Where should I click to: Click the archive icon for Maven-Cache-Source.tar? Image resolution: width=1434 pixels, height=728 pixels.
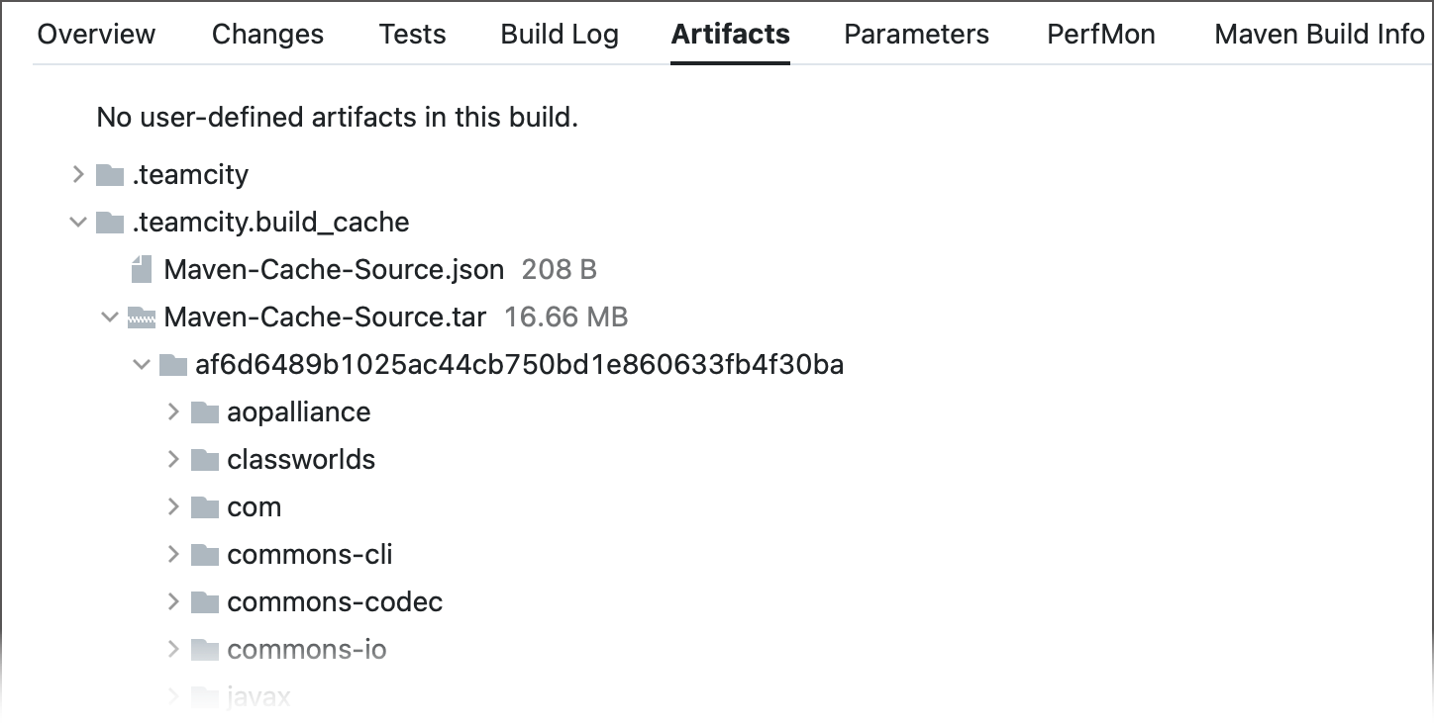[142, 317]
